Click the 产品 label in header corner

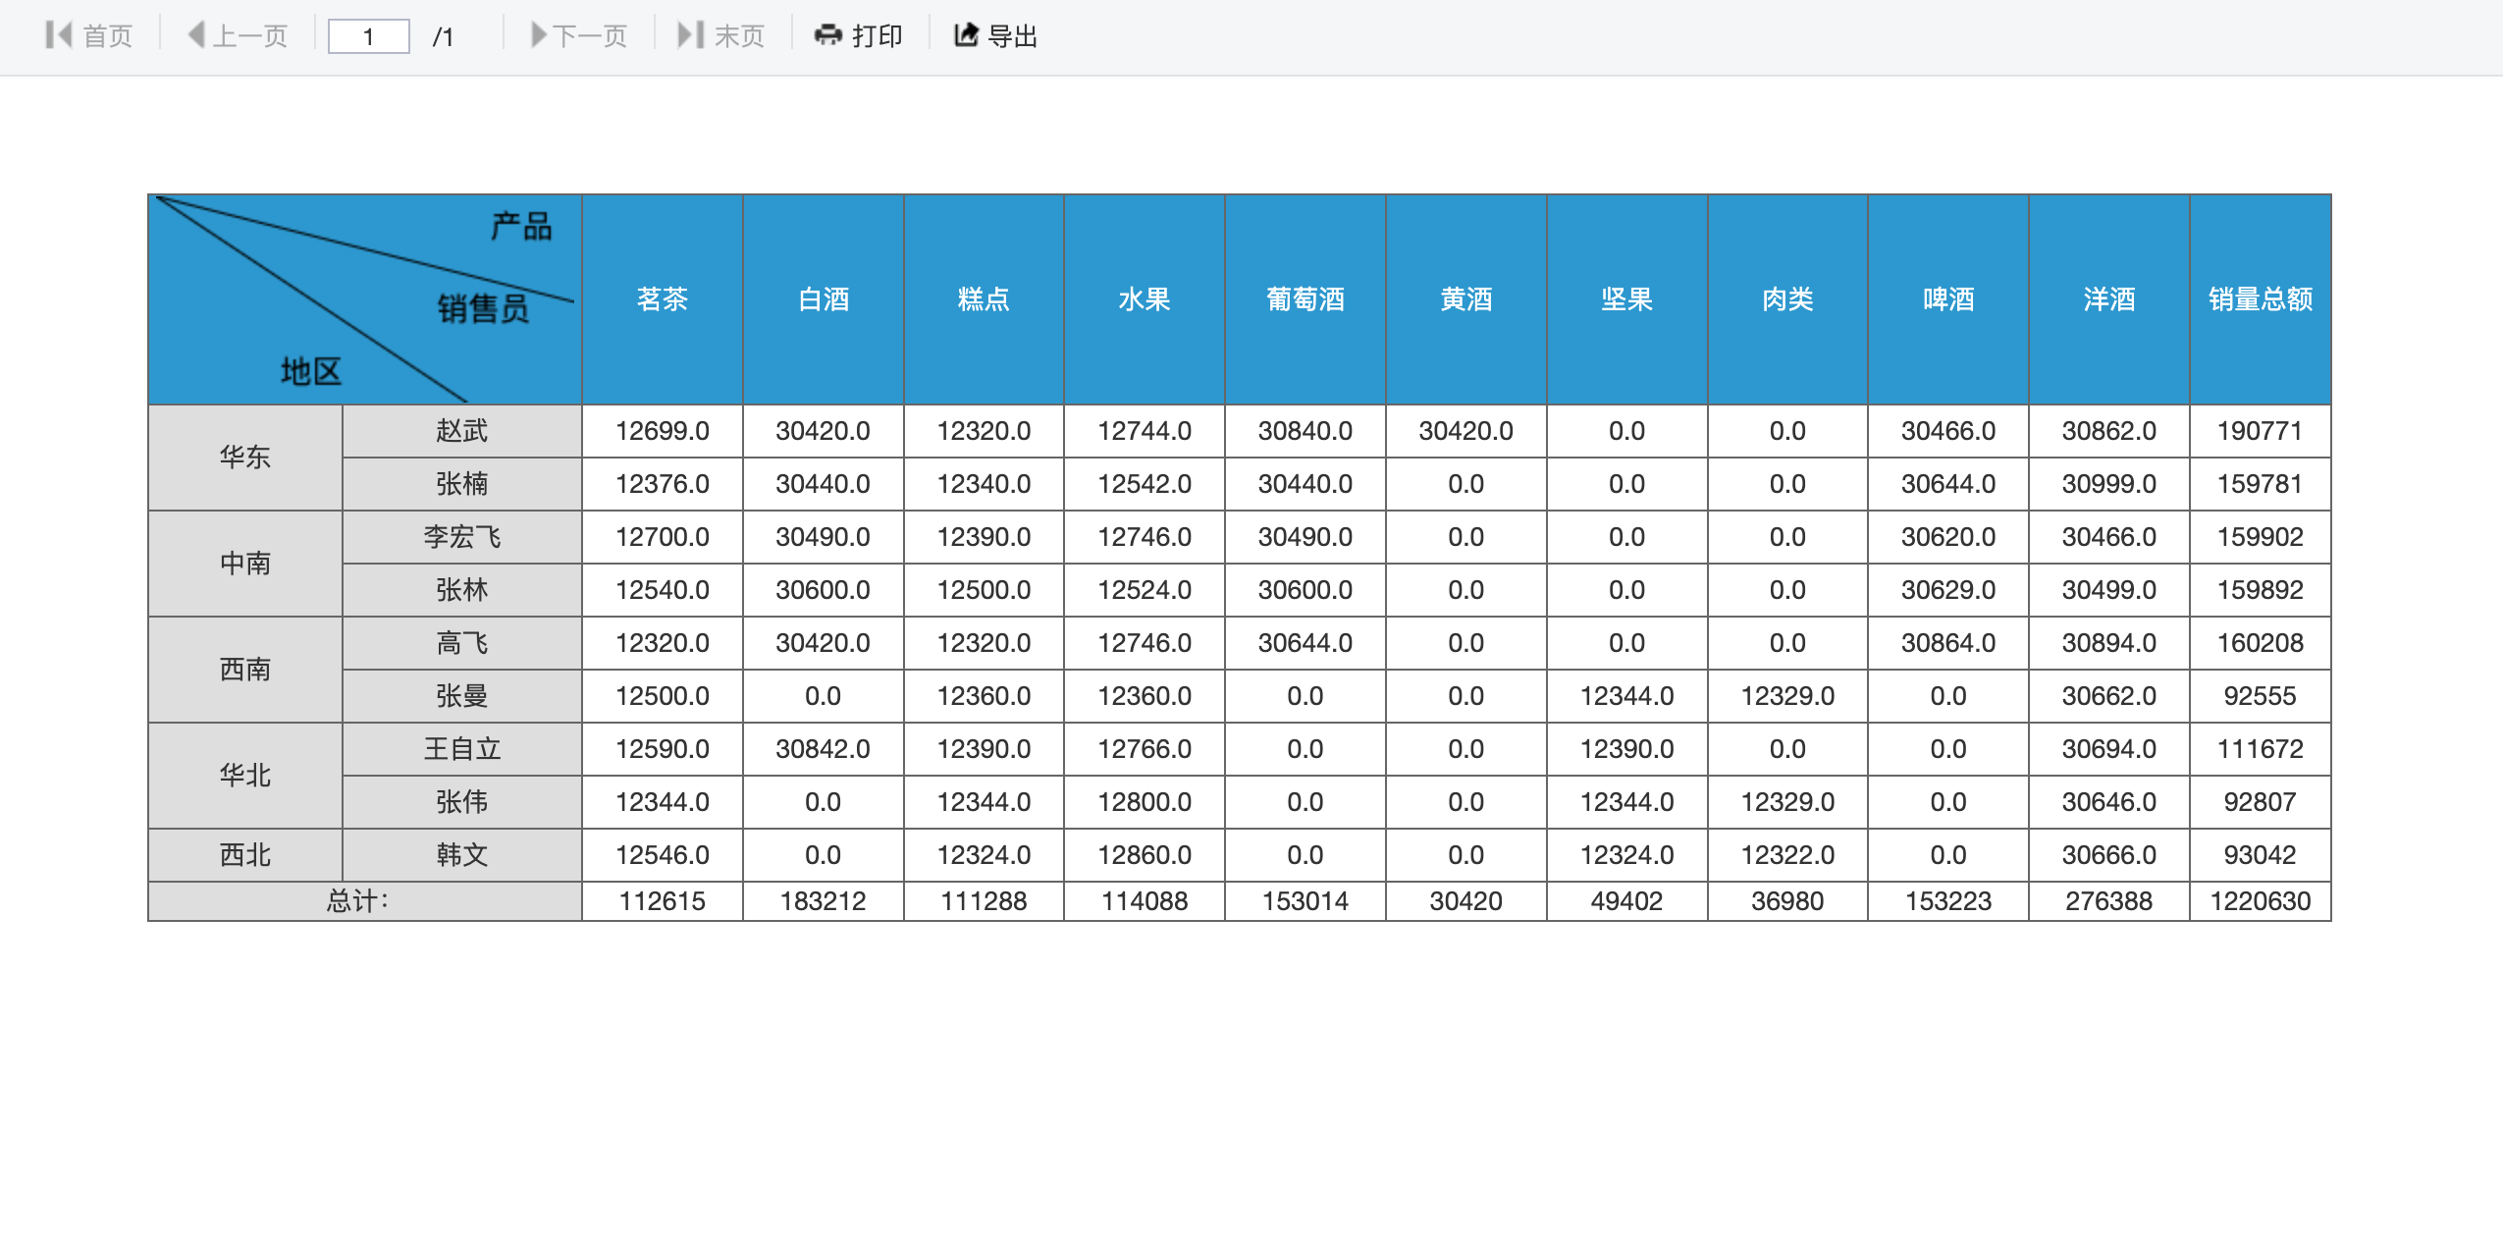click(521, 227)
